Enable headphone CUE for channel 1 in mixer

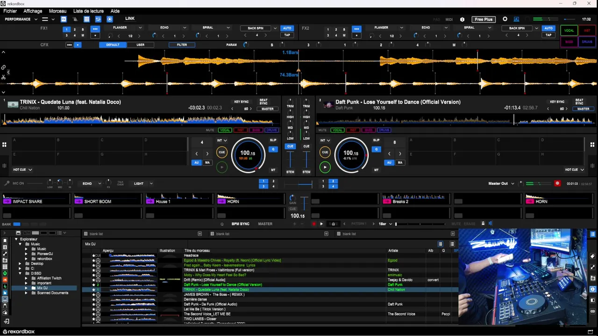(290, 146)
